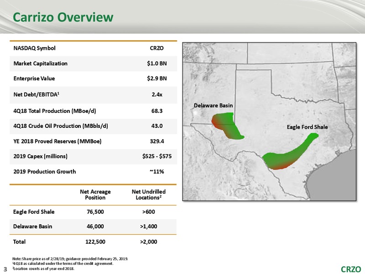Click the Eagle Ford Shale map label
The image size is (365, 274).
point(307,127)
